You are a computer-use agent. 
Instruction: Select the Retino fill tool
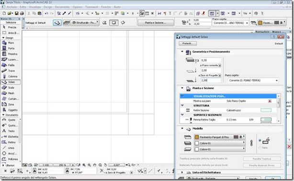(x=11, y=142)
